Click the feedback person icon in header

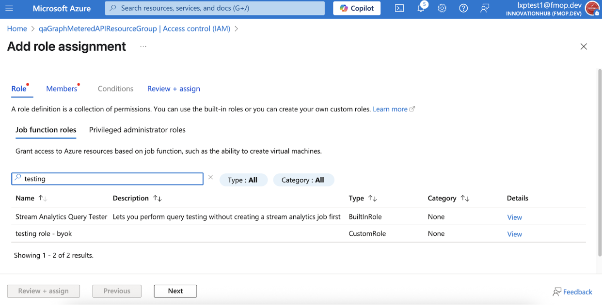coord(485,8)
